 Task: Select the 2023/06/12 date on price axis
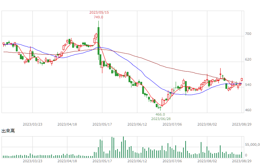[137, 124]
